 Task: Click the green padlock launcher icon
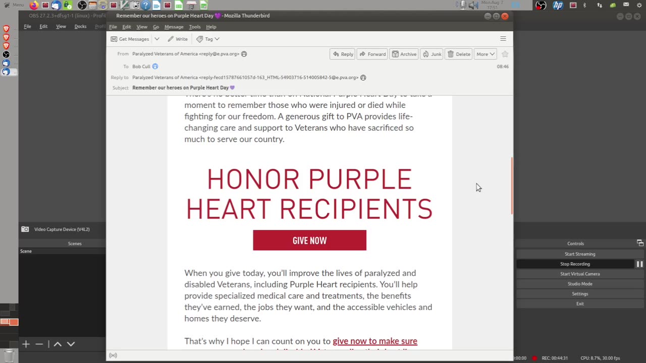coord(67,5)
